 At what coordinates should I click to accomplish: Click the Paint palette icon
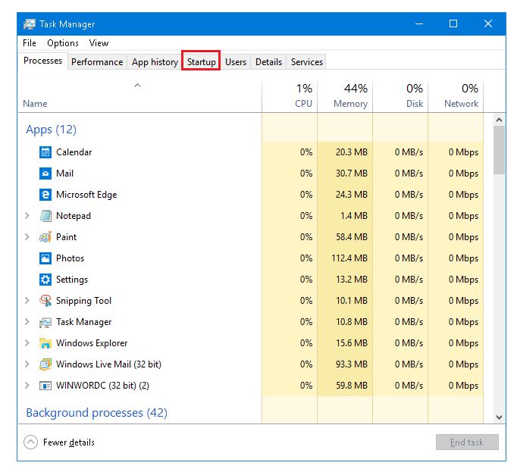click(x=45, y=237)
